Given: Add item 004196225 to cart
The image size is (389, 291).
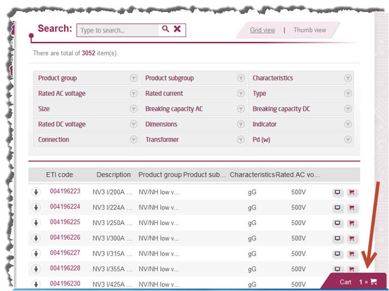Looking at the screenshot, I should coord(351,223).
